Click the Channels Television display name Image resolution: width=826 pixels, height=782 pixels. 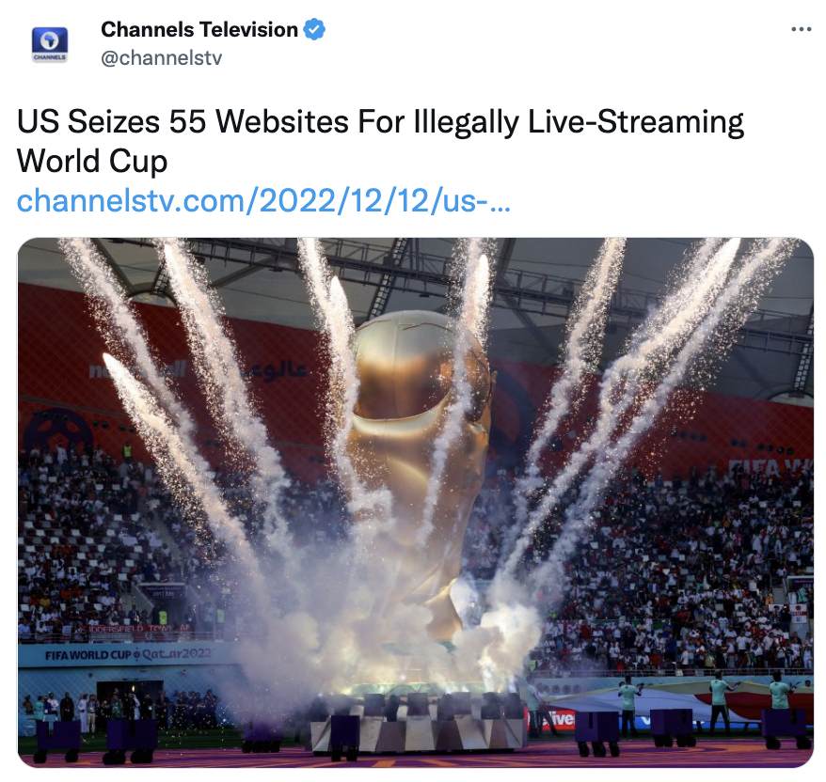point(199,29)
